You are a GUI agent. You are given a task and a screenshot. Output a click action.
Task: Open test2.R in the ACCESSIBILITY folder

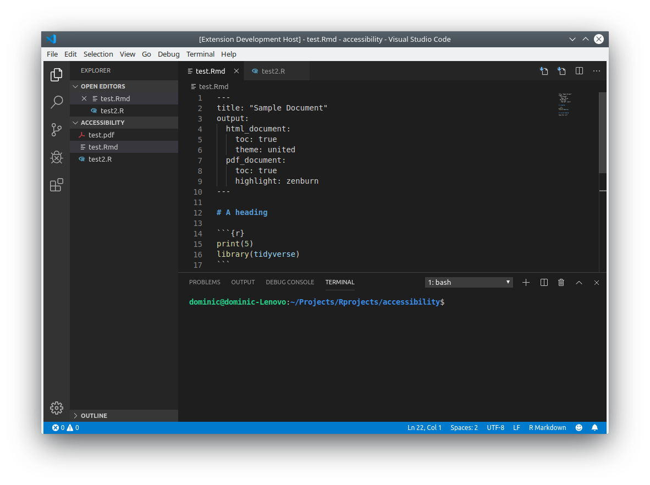124,159
